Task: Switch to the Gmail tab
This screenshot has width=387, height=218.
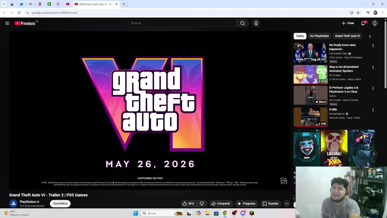Action: (x=31, y=4)
